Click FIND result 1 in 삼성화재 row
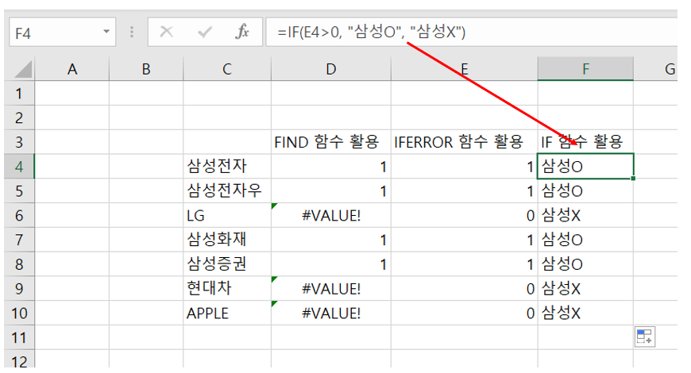The height and width of the screenshot is (373, 691). pyautogui.click(x=331, y=240)
